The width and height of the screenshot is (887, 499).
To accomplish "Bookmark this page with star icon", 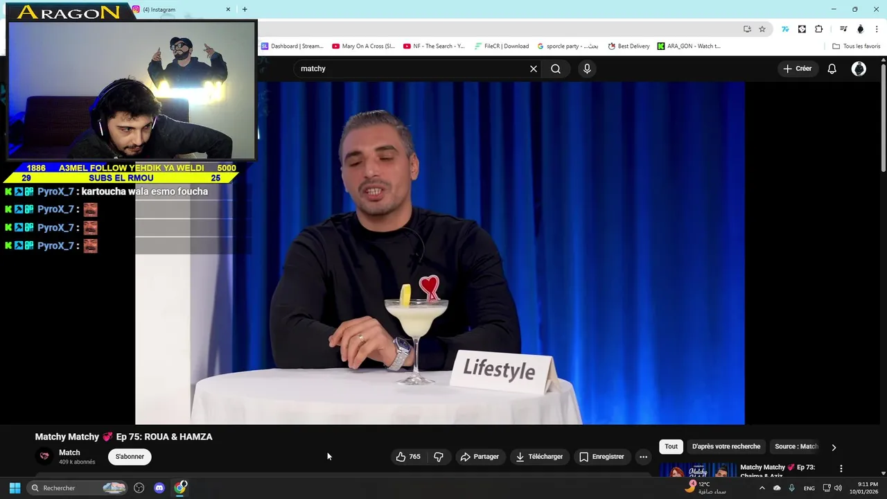I will (x=762, y=29).
